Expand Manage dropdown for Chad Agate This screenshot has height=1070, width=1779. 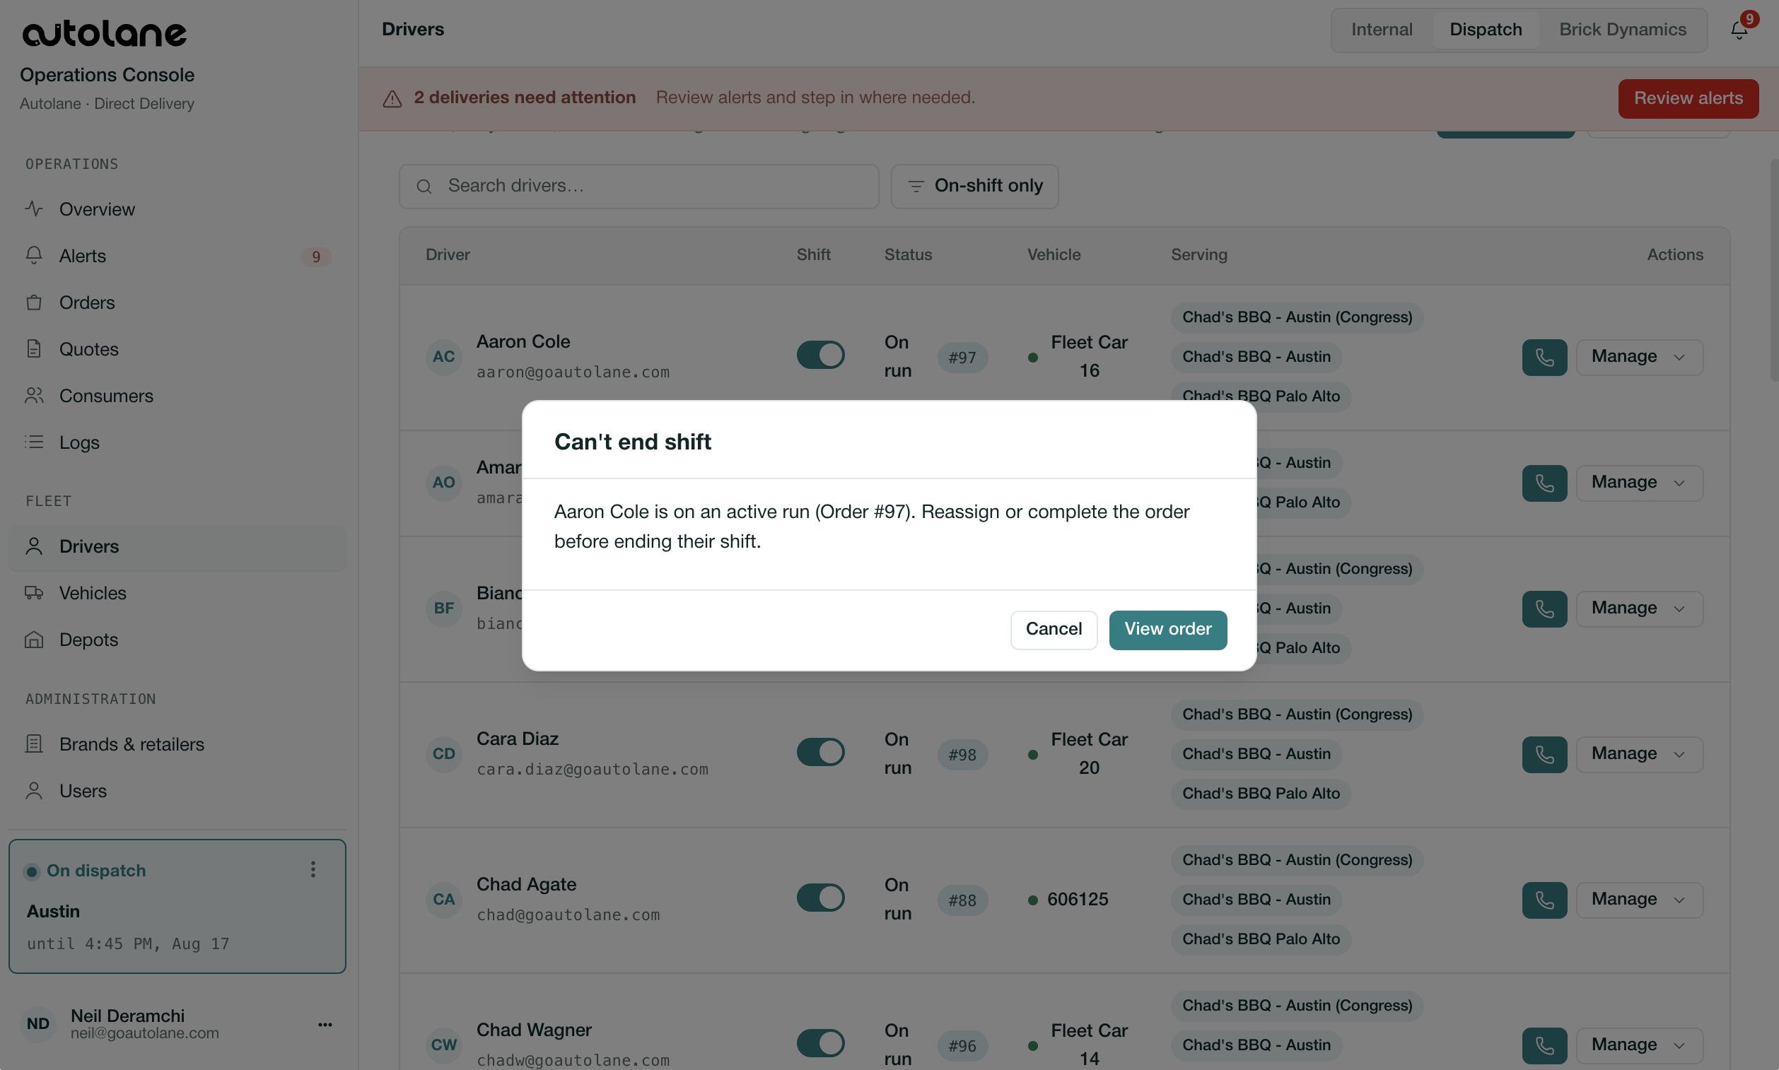coord(1638,900)
